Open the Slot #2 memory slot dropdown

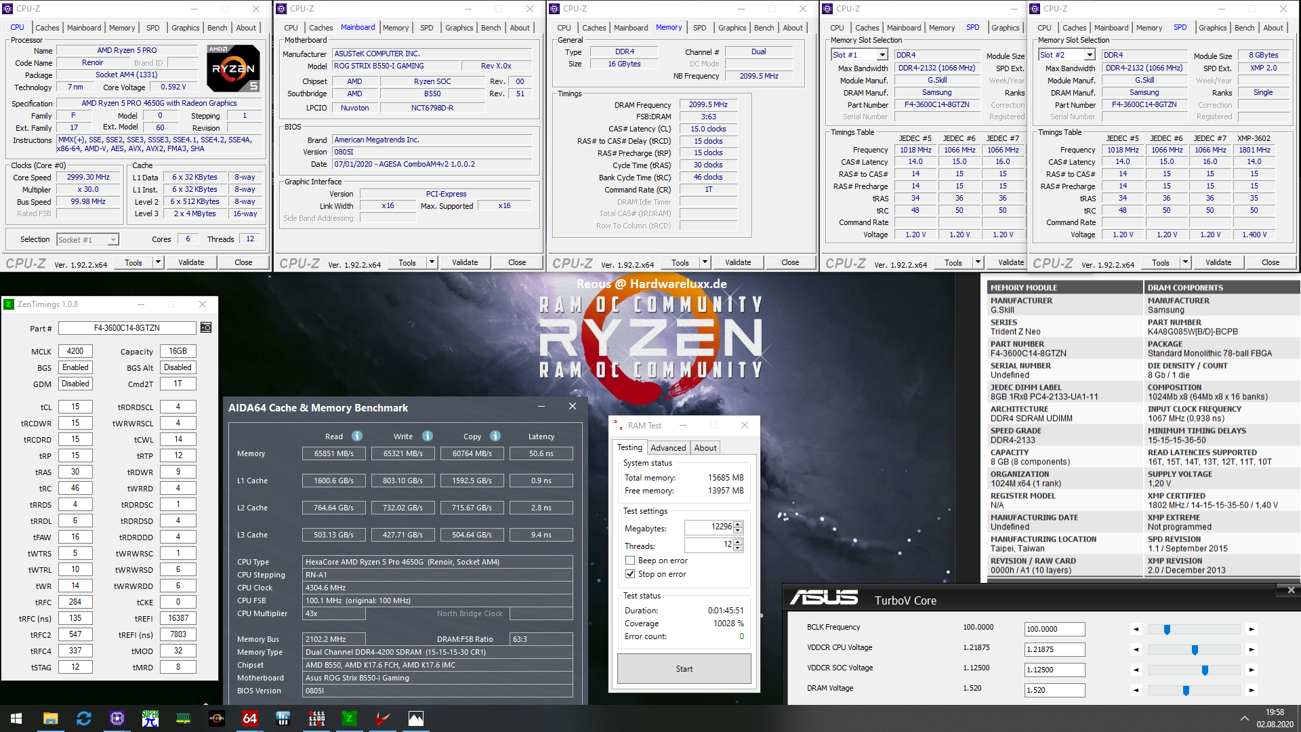tap(1089, 55)
